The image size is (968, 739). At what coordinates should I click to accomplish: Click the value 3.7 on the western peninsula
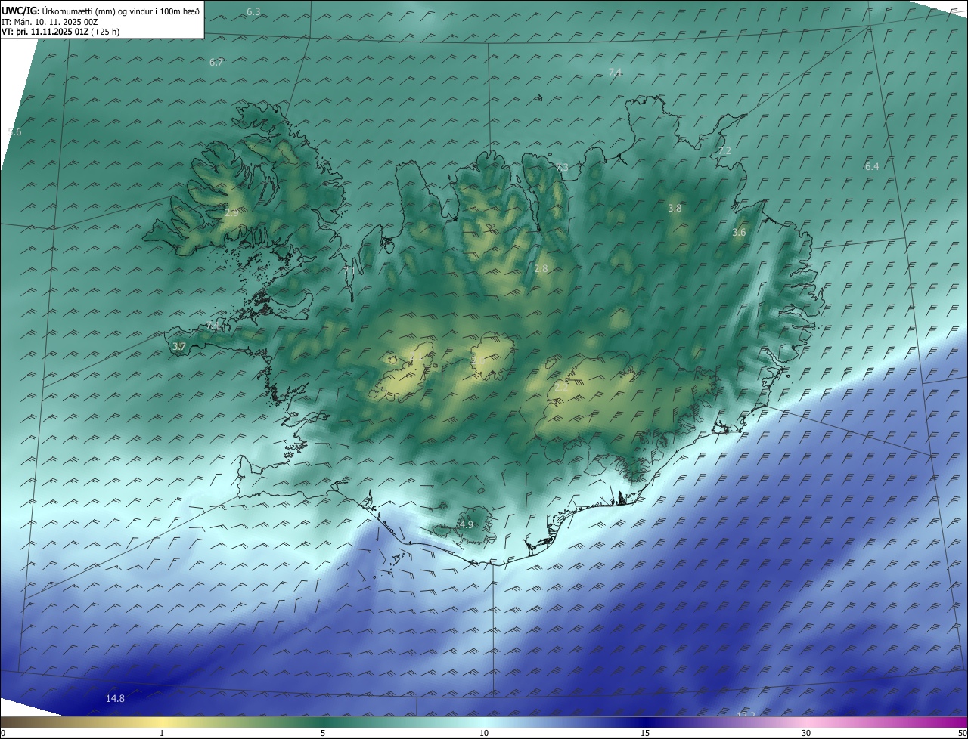[179, 346]
